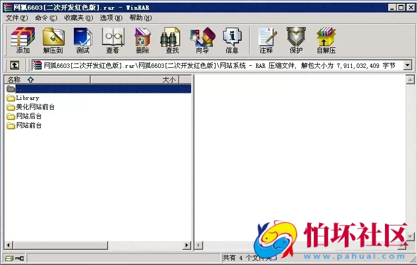Click the 自解压 (SFX) toolbar icon
Screen dimensions: 417x265
(x=326, y=40)
